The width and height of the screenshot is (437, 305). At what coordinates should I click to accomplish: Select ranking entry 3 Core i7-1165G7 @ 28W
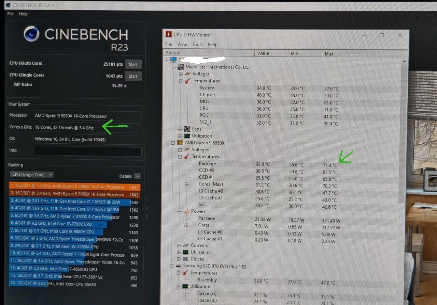point(75,202)
